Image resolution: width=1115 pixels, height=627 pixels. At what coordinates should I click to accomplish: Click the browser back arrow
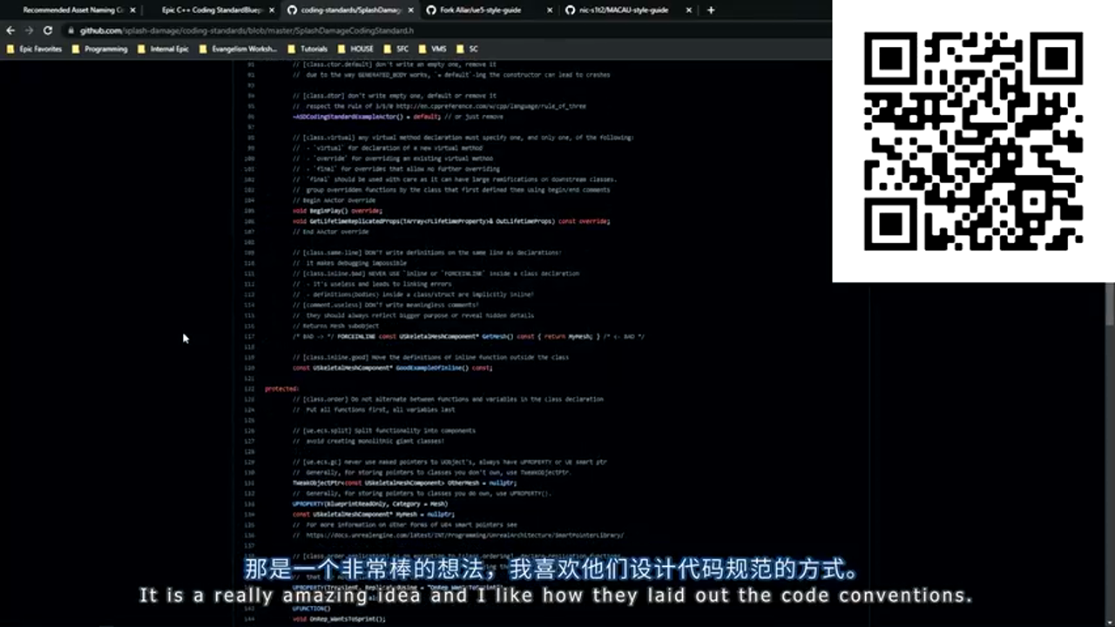(x=10, y=30)
